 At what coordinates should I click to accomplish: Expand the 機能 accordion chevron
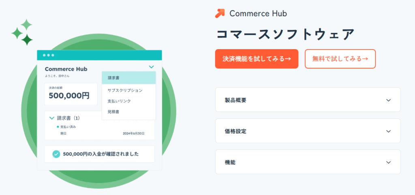pyautogui.click(x=388, y=163)
